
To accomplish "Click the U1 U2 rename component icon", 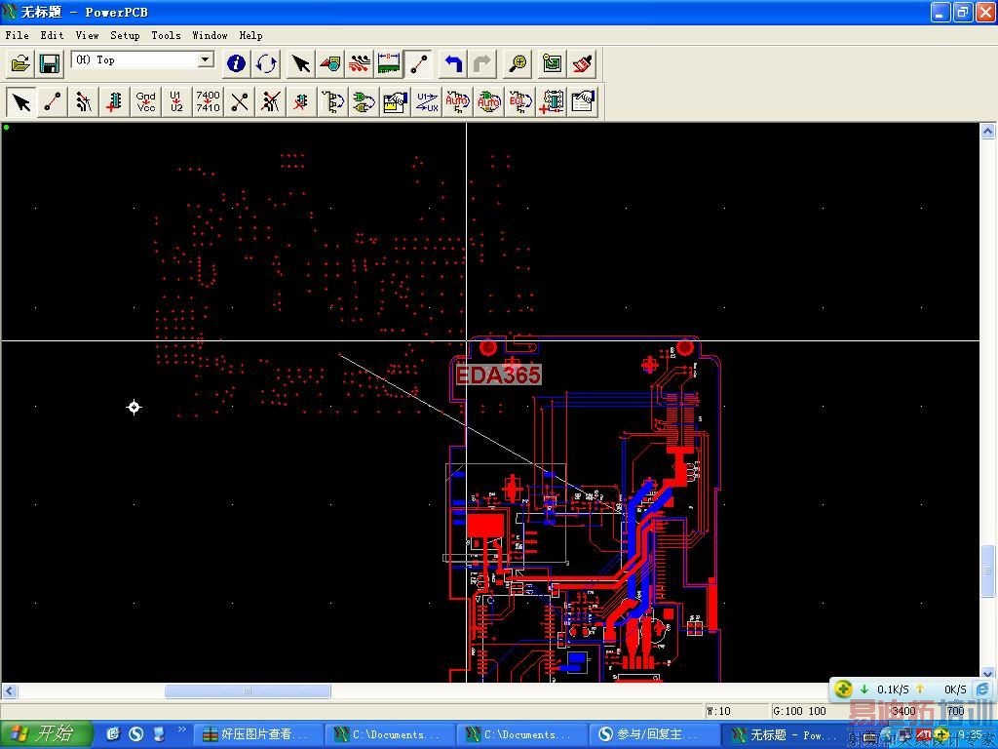I will (176, 101).
